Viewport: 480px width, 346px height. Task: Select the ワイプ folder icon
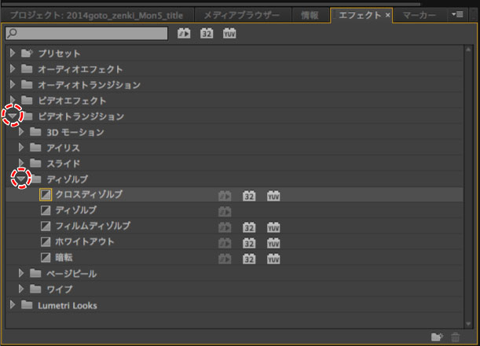pyautogui.click(x=35, y=289)
